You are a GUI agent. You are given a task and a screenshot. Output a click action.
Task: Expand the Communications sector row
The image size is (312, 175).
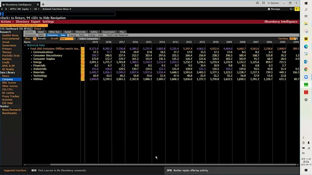(32, 52)
